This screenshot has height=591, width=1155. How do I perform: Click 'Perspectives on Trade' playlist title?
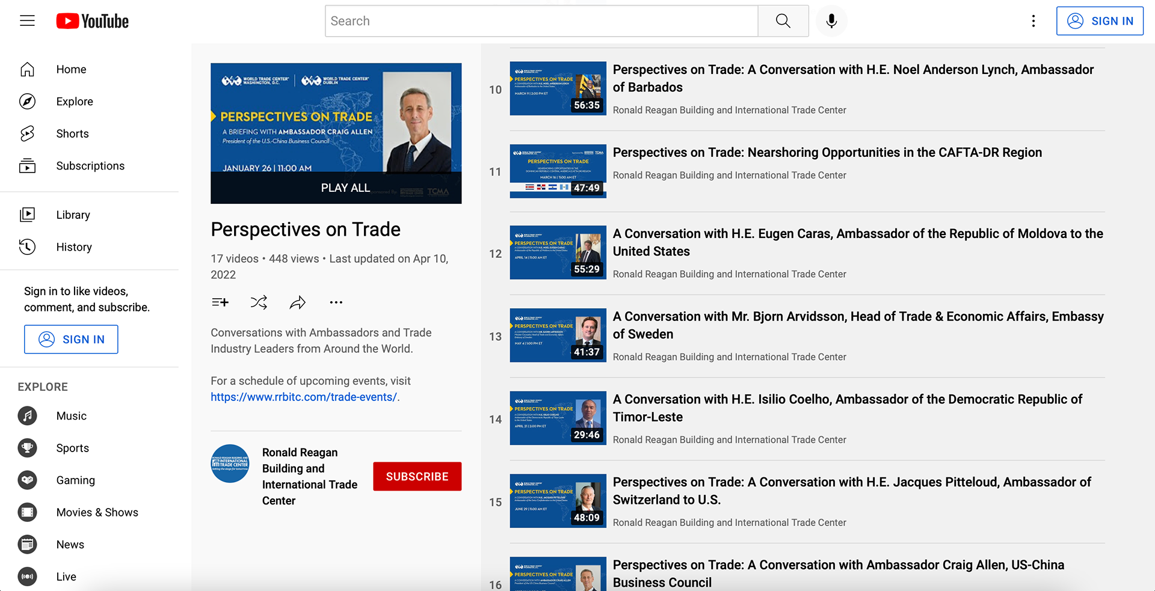pyautogui.click(x=306, y=230)
